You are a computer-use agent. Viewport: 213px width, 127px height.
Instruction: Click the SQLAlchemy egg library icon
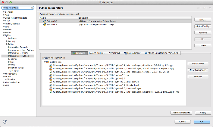point(51,68)
